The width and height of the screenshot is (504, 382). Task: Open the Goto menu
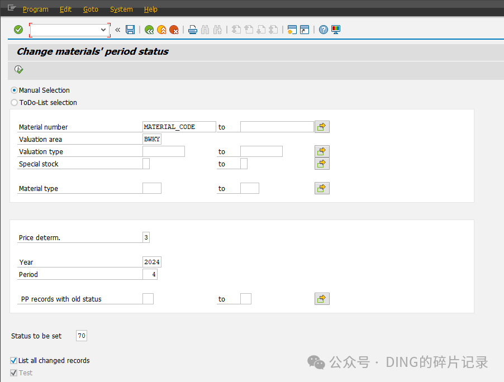coord(91,9)
